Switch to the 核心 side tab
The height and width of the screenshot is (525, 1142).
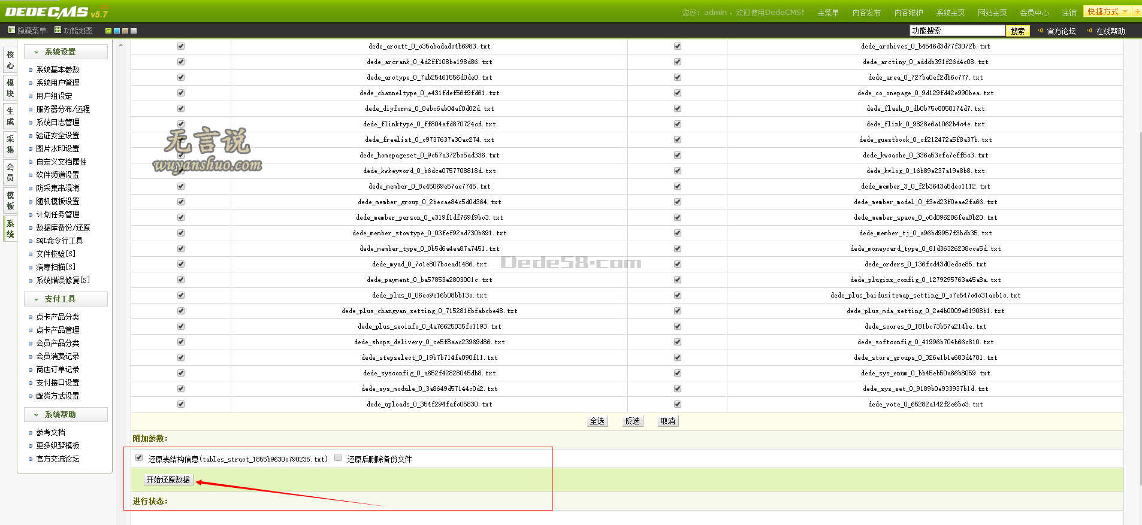point(10,59)
